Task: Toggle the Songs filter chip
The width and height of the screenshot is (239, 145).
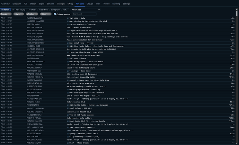Action: pos(6,14)
